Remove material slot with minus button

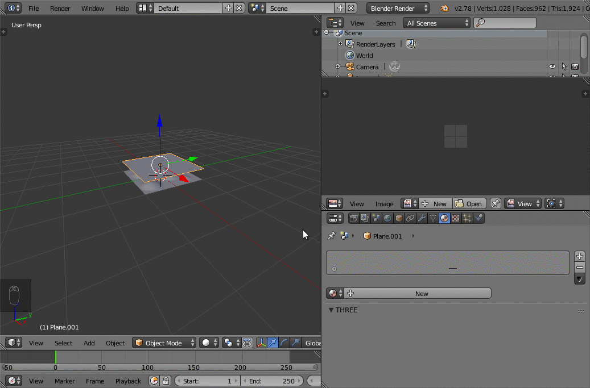579,268
